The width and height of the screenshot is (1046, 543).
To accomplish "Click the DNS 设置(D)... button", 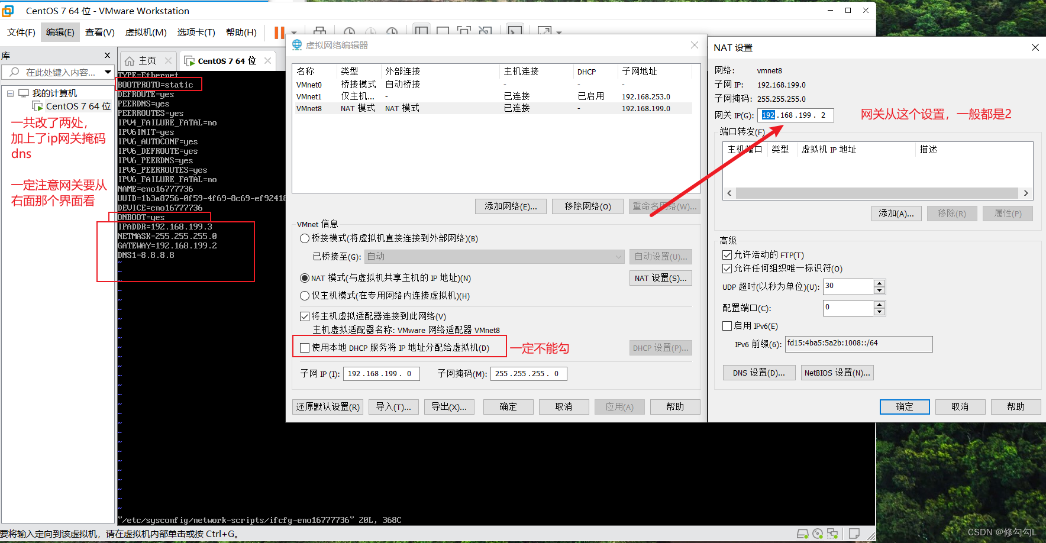I will pos(758,373).
